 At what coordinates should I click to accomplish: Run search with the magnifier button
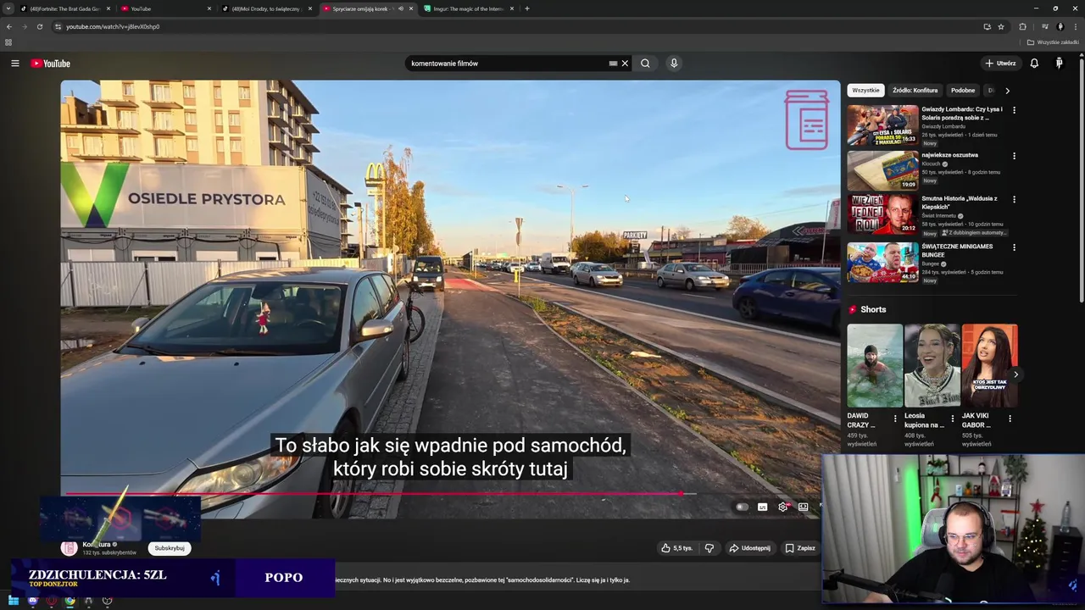pos(645,64)
